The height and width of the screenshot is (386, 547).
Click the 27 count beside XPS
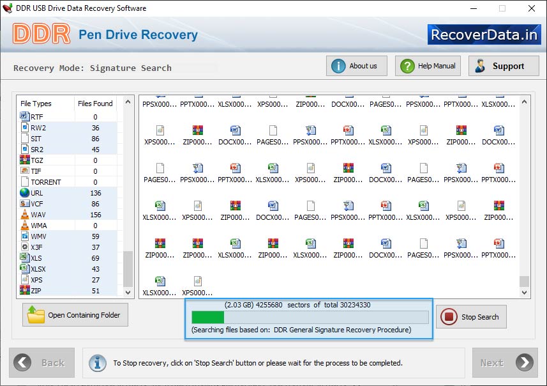96,280
